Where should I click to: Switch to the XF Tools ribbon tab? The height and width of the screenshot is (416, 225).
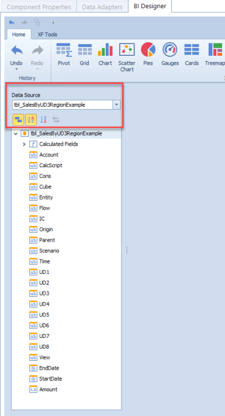[47, 35]
